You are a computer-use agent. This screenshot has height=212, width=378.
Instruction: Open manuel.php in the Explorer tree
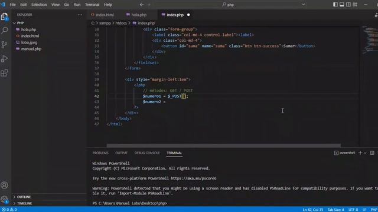[31, 49]
